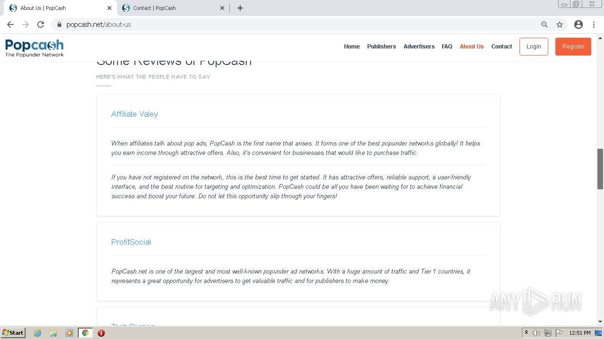Open the About Us nav item

tap(471, 47)
